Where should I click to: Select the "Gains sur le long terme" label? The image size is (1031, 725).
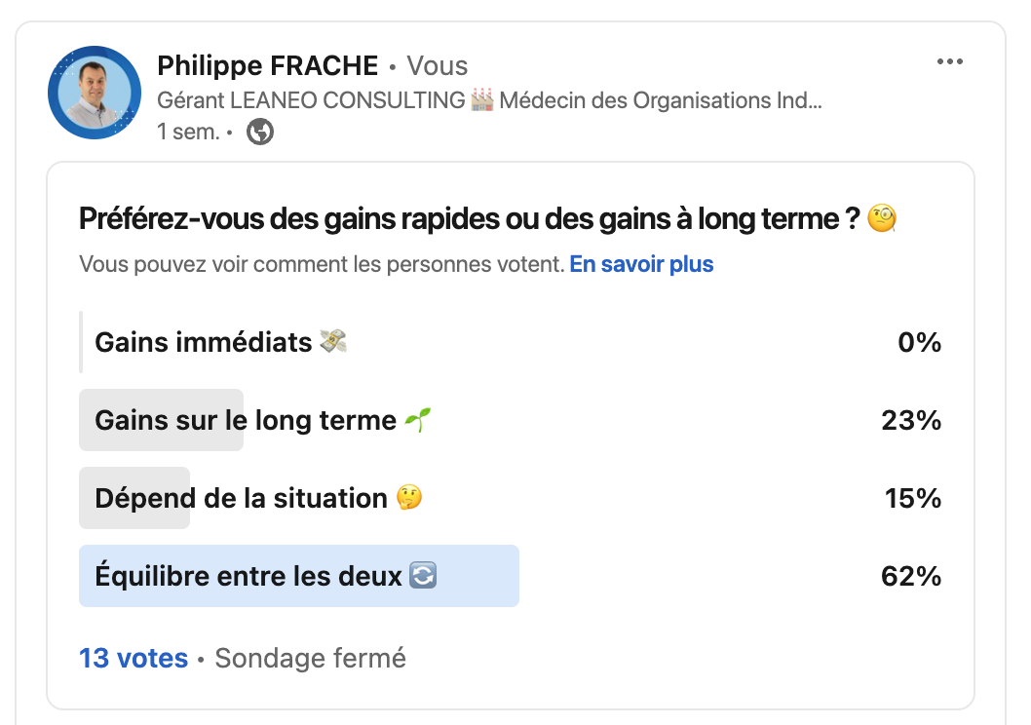tap(246, 420)
